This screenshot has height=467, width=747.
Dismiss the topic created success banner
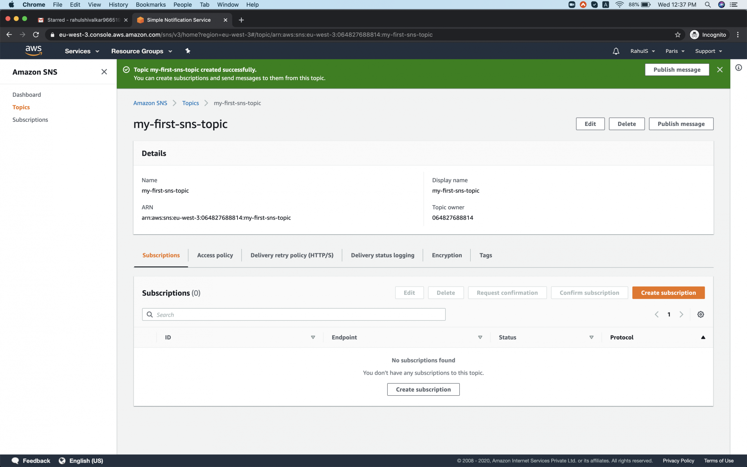[720, 69]
